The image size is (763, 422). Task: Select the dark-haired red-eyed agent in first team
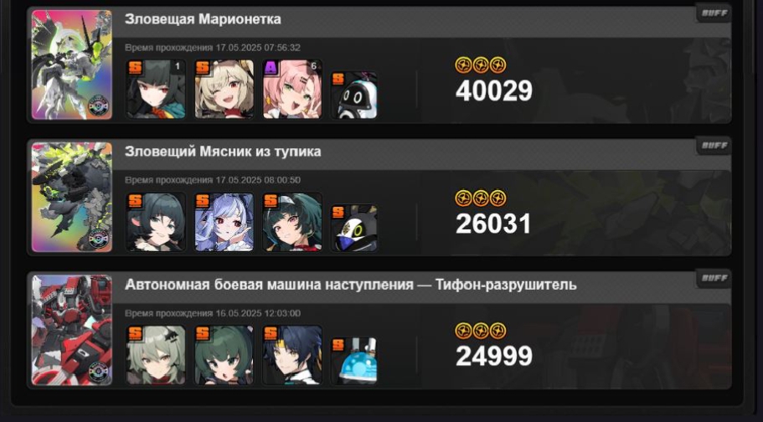coord(156,89)
